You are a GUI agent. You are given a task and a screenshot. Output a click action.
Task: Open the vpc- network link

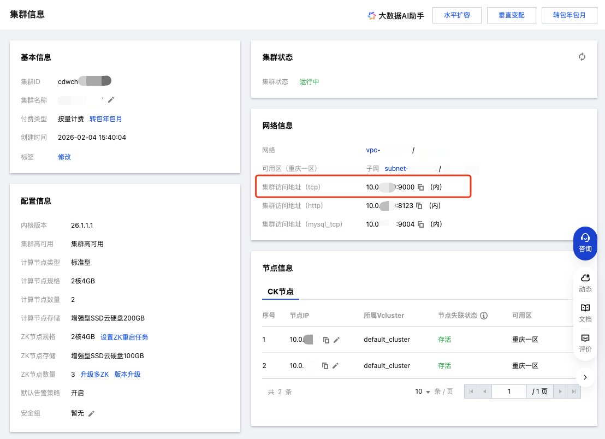click(373, 150)
